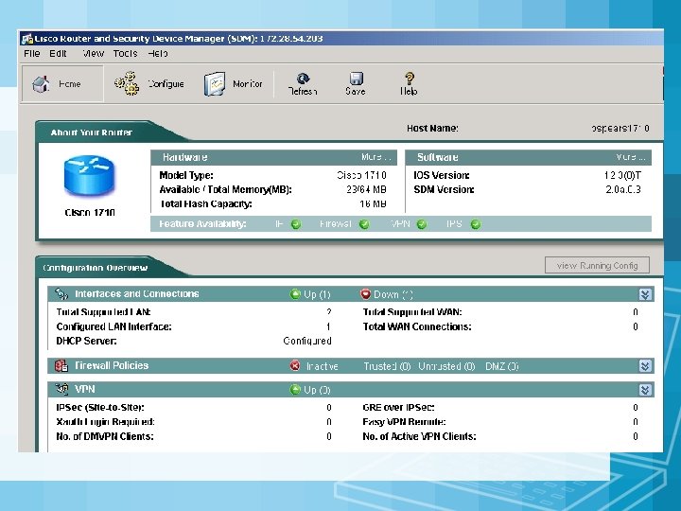The height and width of the screenshot is (511, 681).
Task: Click the Total WAN Connections label
Action: pyautogui.click(x=417, y=326)
